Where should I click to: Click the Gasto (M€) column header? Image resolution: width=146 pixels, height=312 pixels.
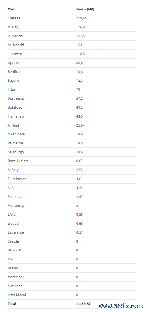[85, 9]
